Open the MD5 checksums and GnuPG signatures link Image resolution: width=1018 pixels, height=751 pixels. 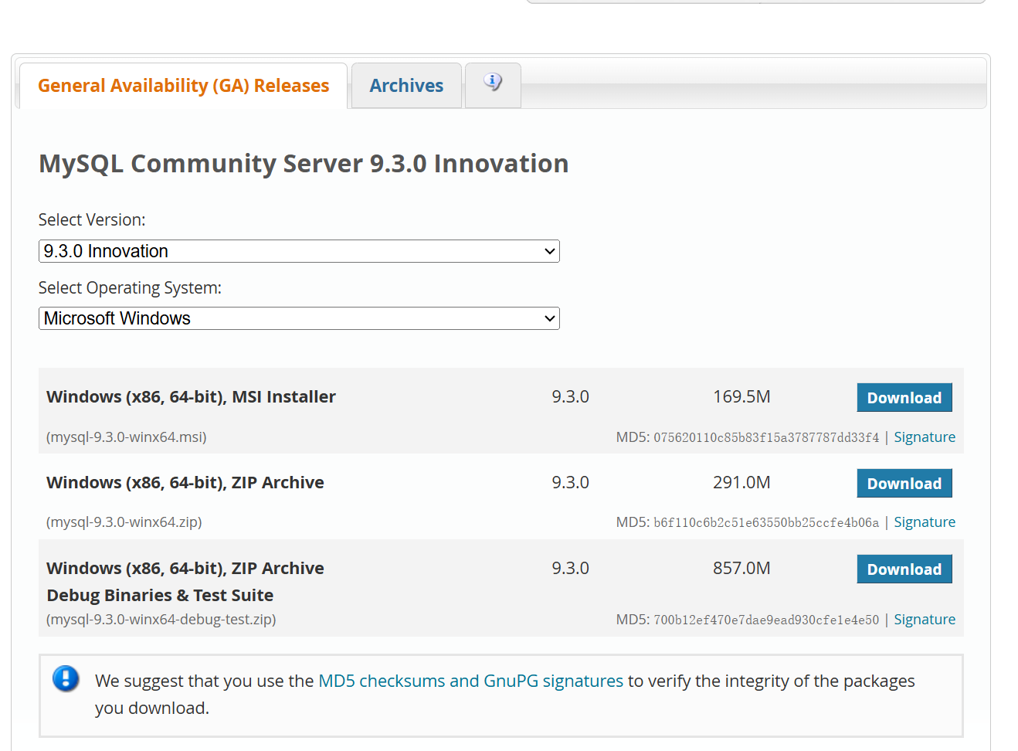pyautogui.click(x=470, y=681)
